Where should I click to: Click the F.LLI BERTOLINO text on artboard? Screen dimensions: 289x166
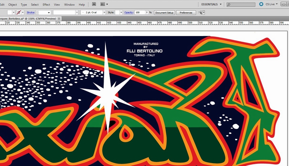click(x=145, y=51)
